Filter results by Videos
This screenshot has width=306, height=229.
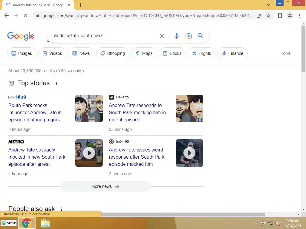click(52, 53)
